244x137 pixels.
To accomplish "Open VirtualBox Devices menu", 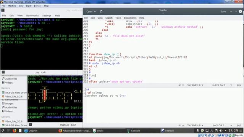I will [38, 6].
